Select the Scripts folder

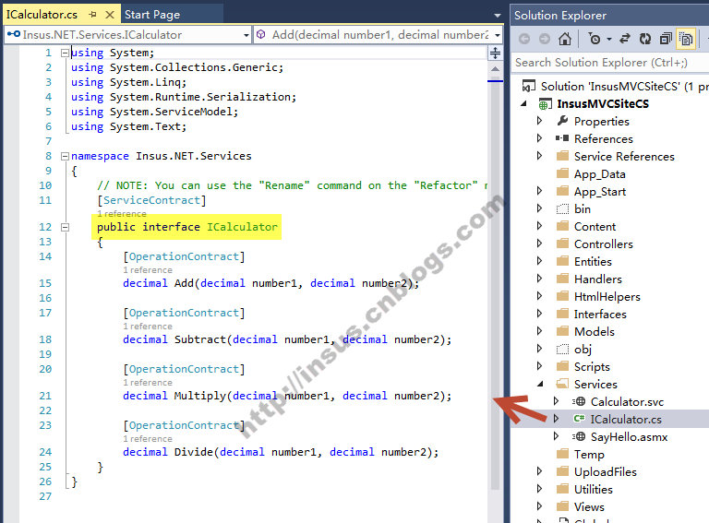pos(592,367)
